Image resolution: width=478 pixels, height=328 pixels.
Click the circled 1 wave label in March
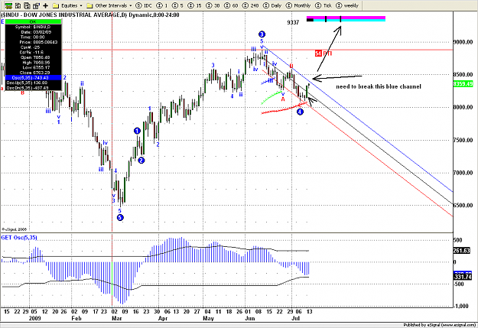tap(137, 131)
